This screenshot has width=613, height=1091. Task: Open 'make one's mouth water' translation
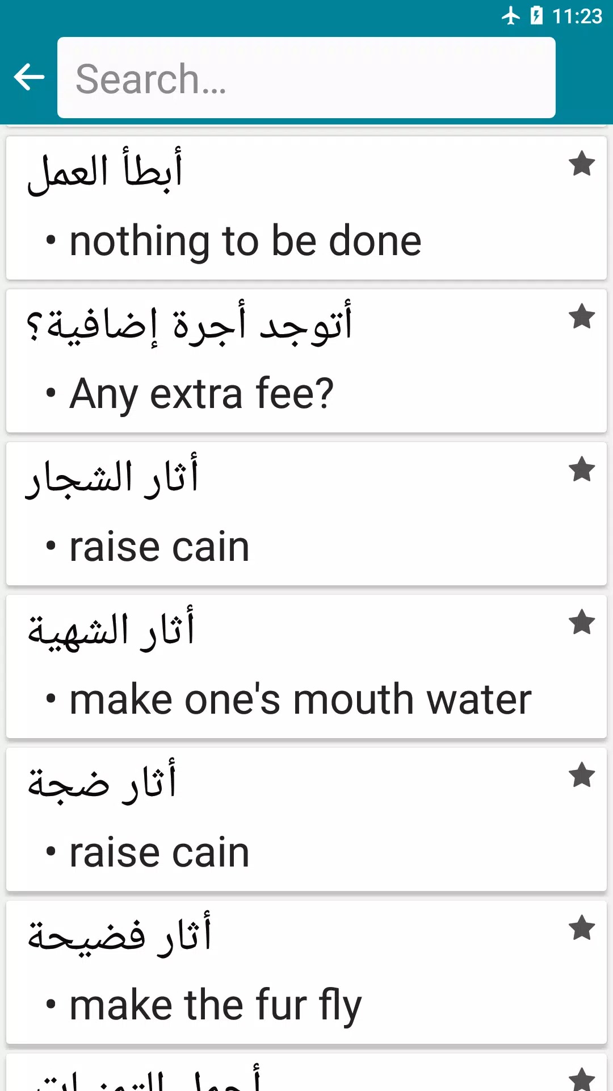pos(300,699)
